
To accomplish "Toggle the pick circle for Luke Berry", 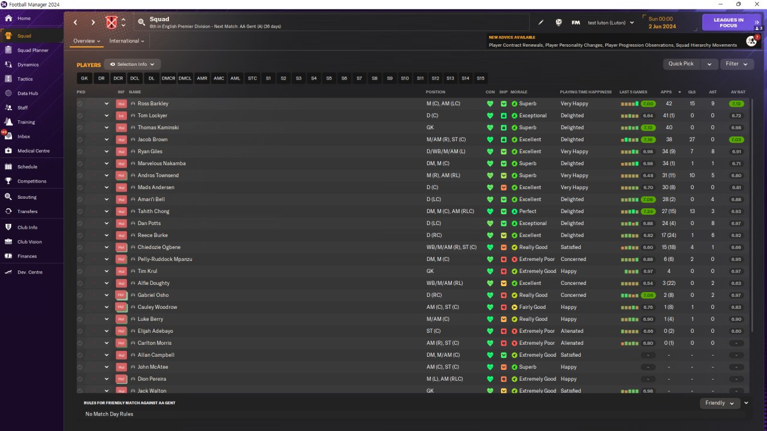I will pos(80,319).
